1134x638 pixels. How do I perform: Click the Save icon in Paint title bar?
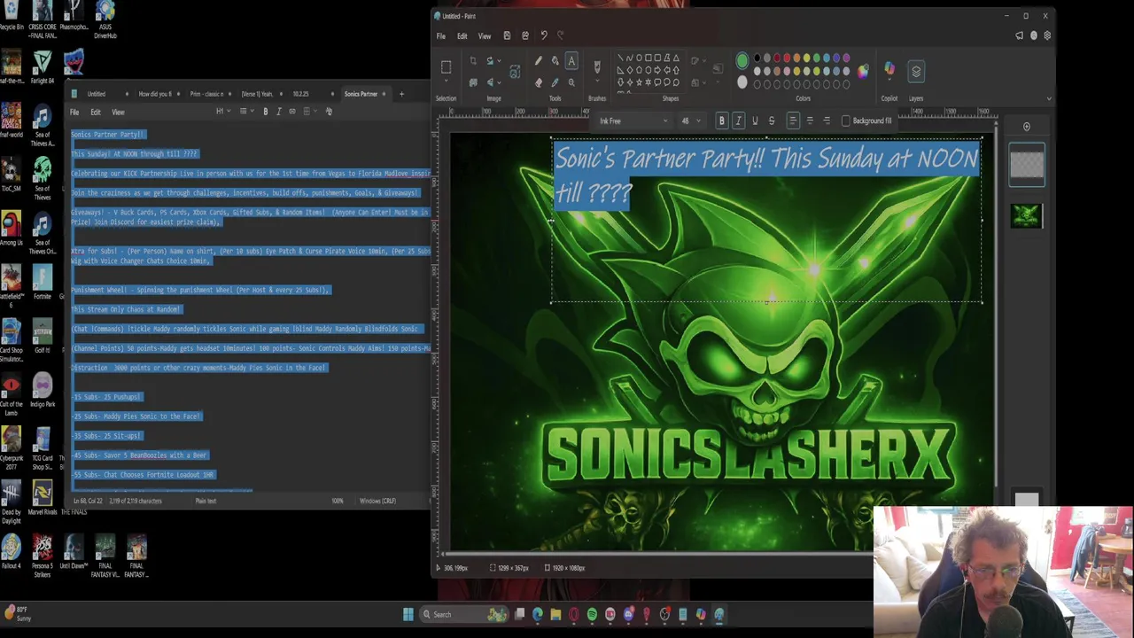pos(507,36)
